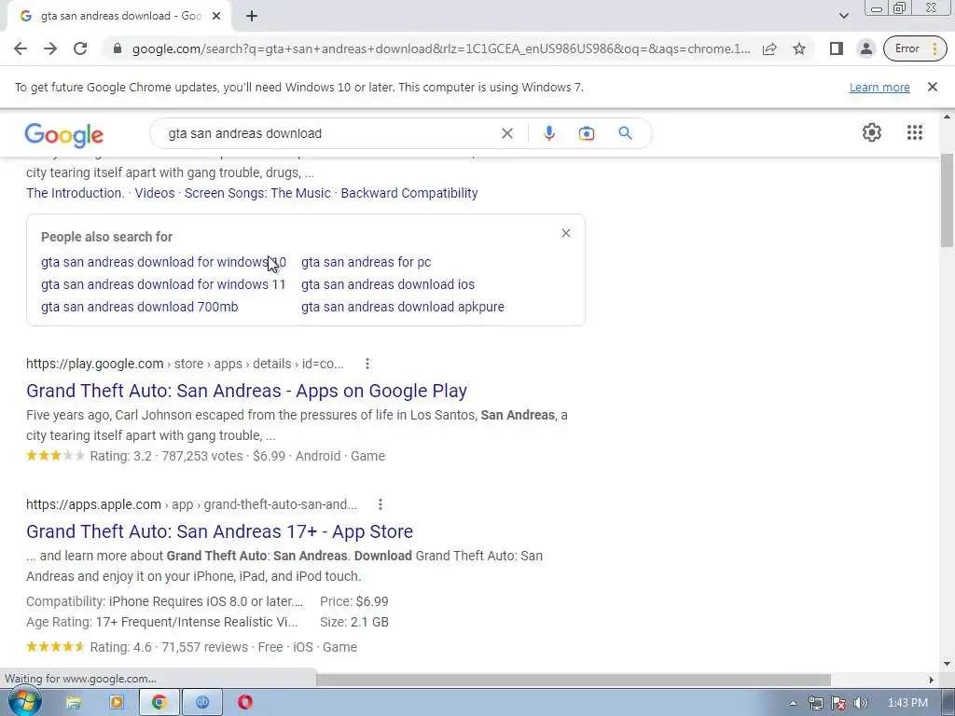Click the apps.apple.com result URL
The height and width of the screenshot is (716, 955).
192,504
